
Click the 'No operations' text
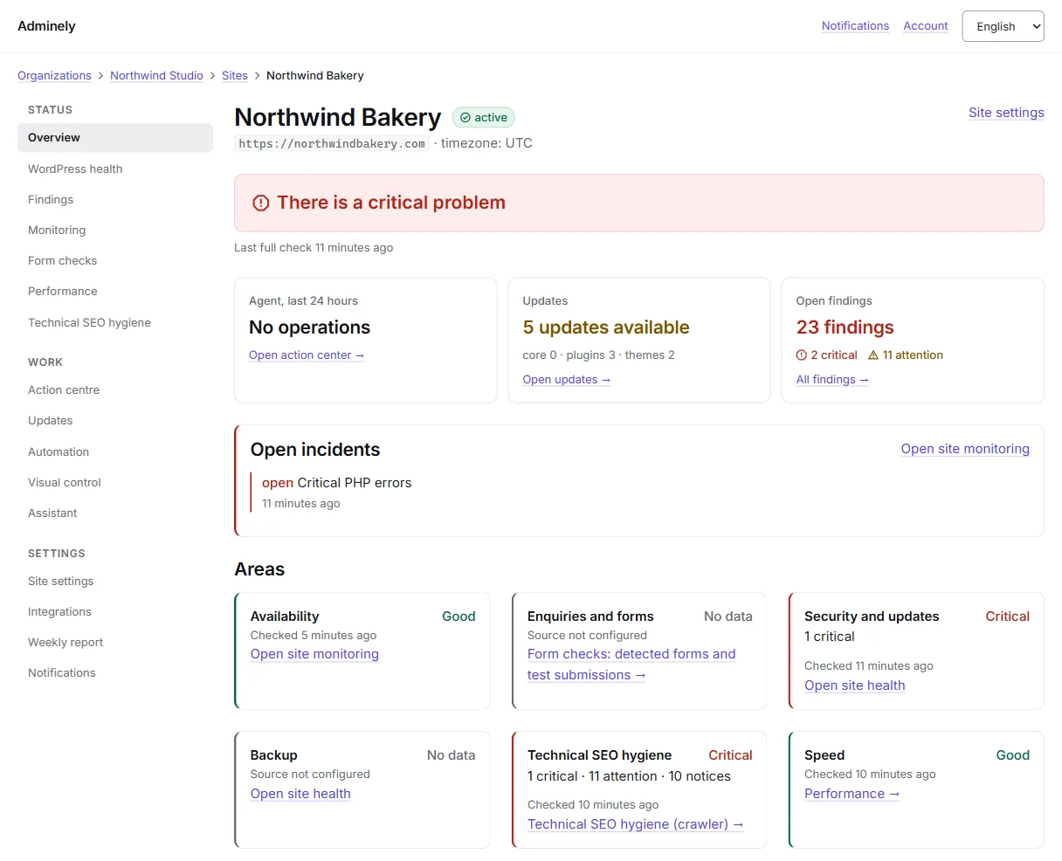(x=310, y=327)
